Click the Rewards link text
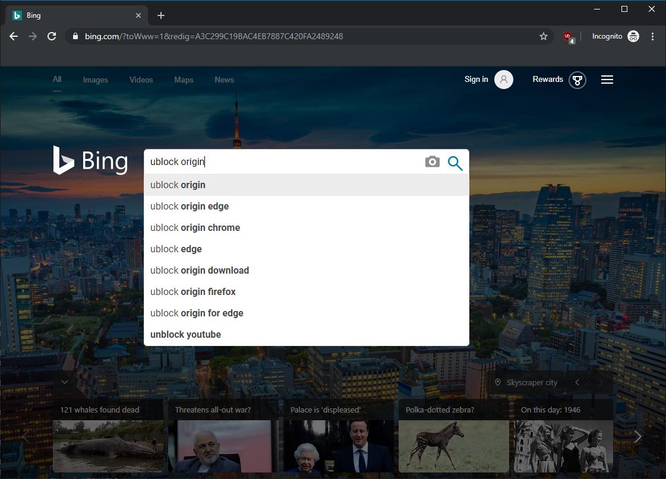Image resolution: width=666 pixels, height=479 pixels. click(x=548, y=80)
